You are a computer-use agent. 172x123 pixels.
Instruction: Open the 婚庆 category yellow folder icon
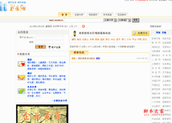coord(21,78)
